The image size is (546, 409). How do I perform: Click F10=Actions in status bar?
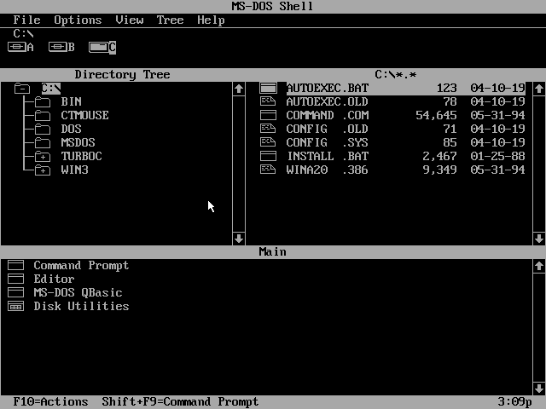51,401
